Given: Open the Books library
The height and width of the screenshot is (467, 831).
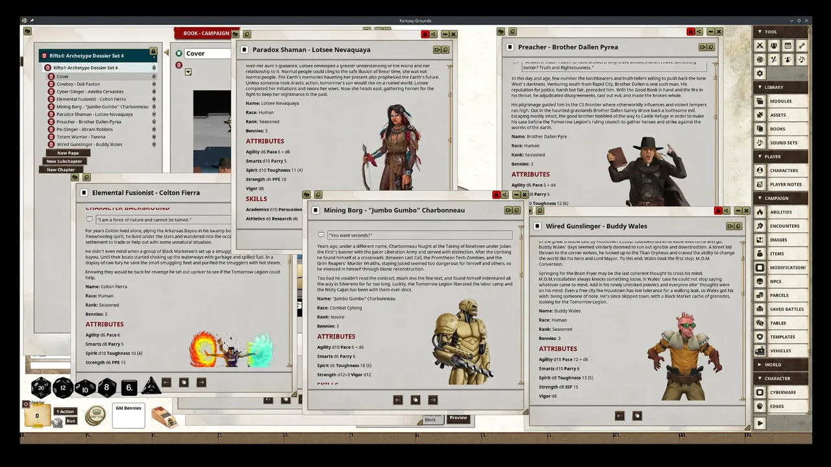Looking at the screenshot, I should 781,129.
